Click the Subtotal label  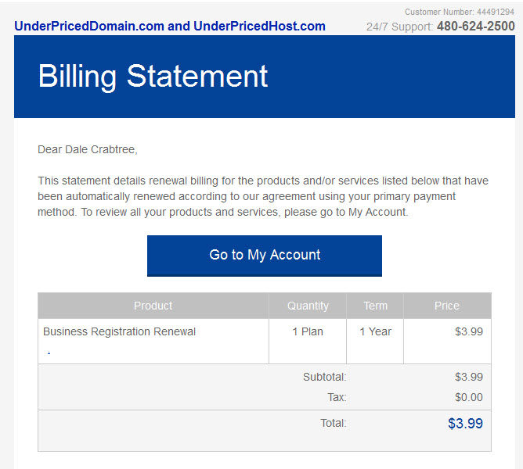(325, 377)
